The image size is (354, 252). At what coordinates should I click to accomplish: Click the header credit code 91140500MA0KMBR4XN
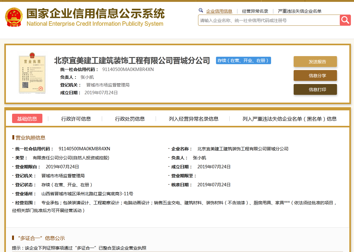(x=128, y=69)
